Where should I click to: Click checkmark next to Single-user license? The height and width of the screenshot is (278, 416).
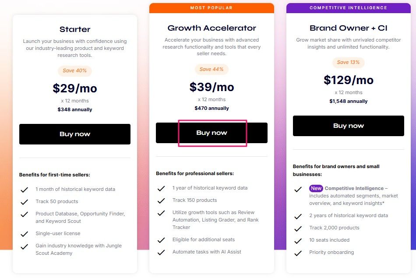(25, 234)
